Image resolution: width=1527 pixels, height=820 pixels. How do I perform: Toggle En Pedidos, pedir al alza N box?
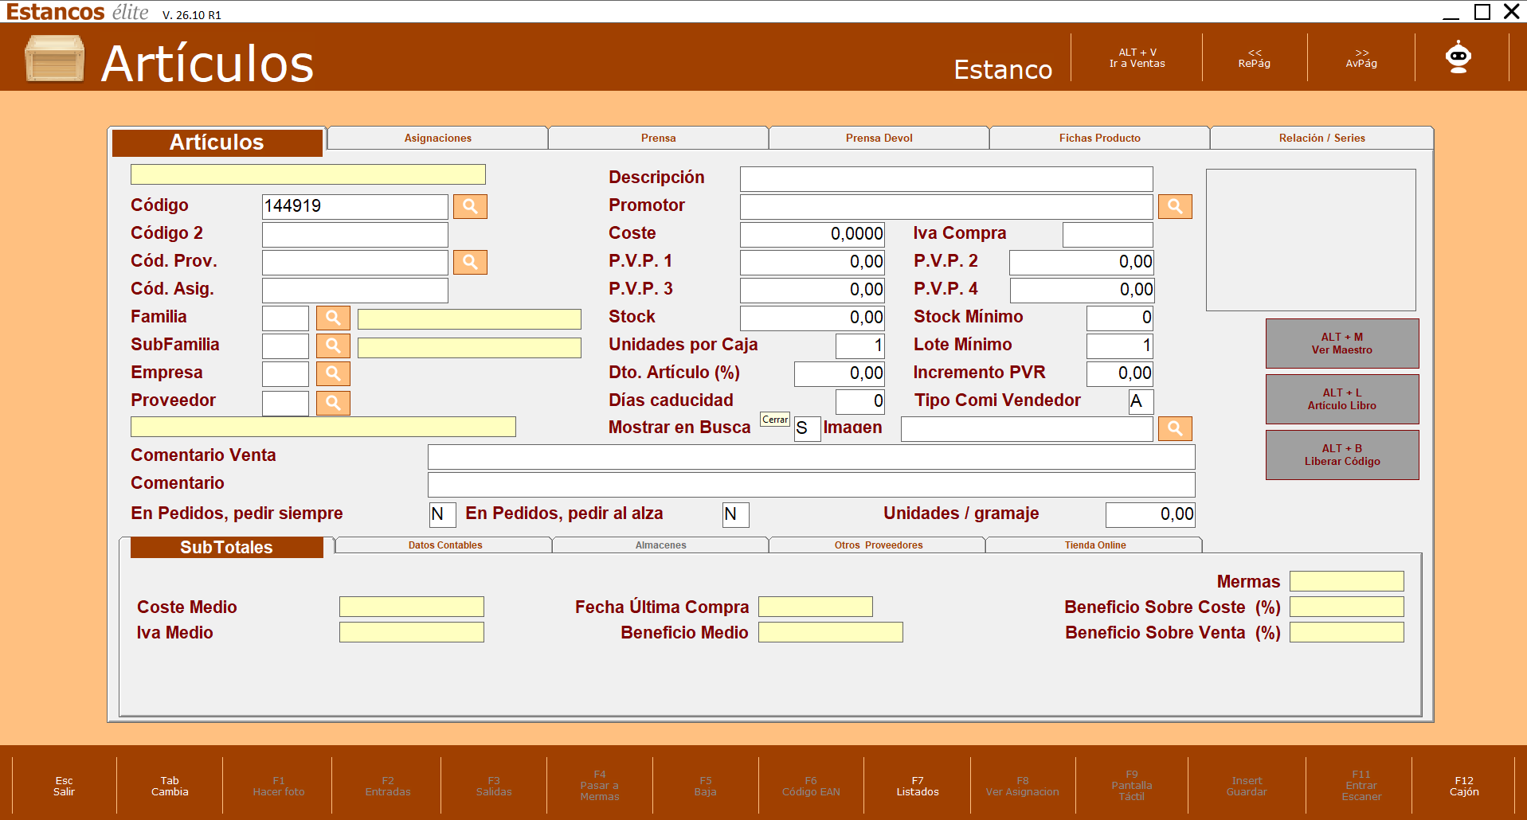click(735, 514)
